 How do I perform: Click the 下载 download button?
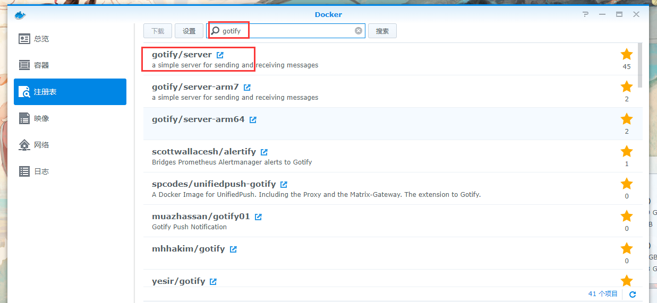tap(158, 31)
